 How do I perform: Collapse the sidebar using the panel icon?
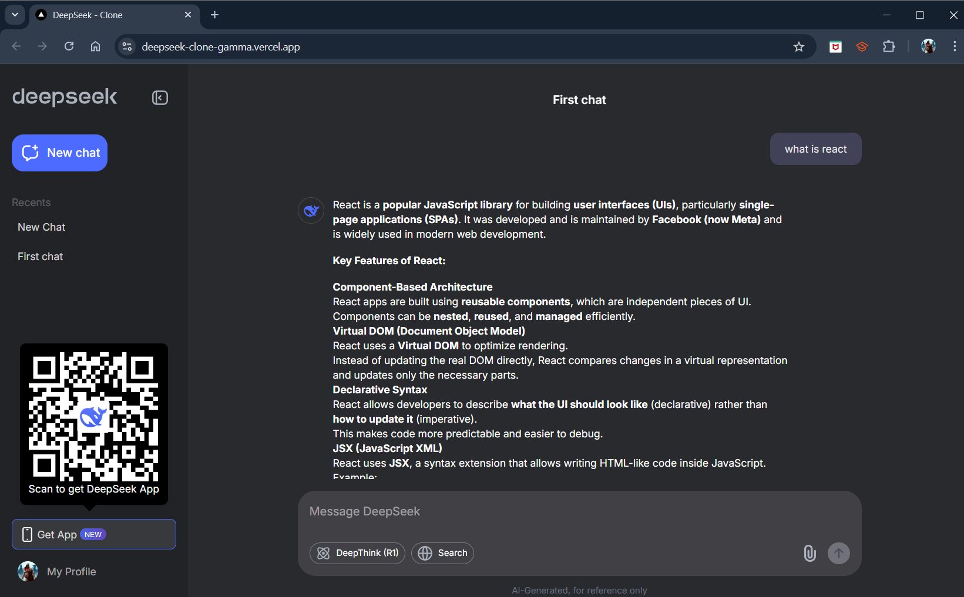(160, 97)
